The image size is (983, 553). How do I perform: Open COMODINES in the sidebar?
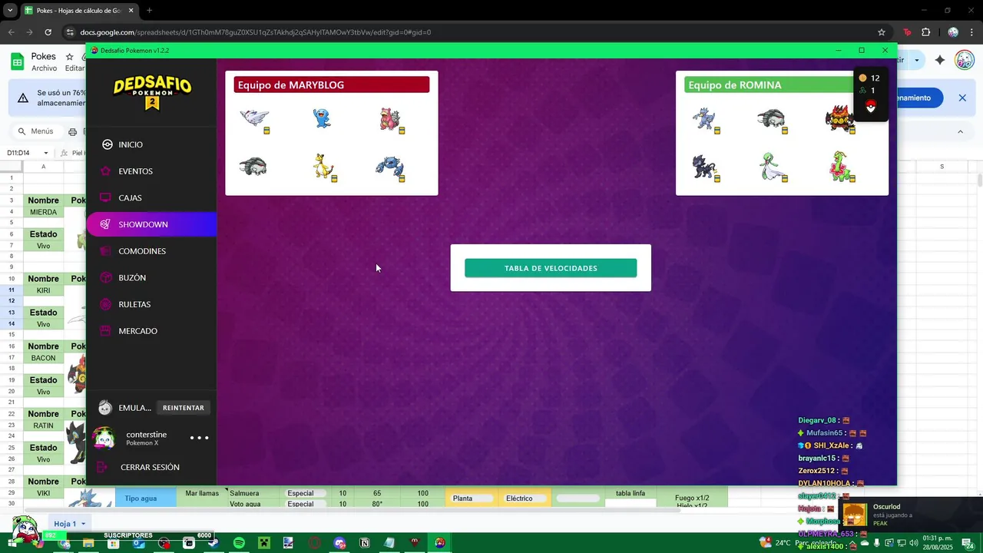tap(151, 251)
